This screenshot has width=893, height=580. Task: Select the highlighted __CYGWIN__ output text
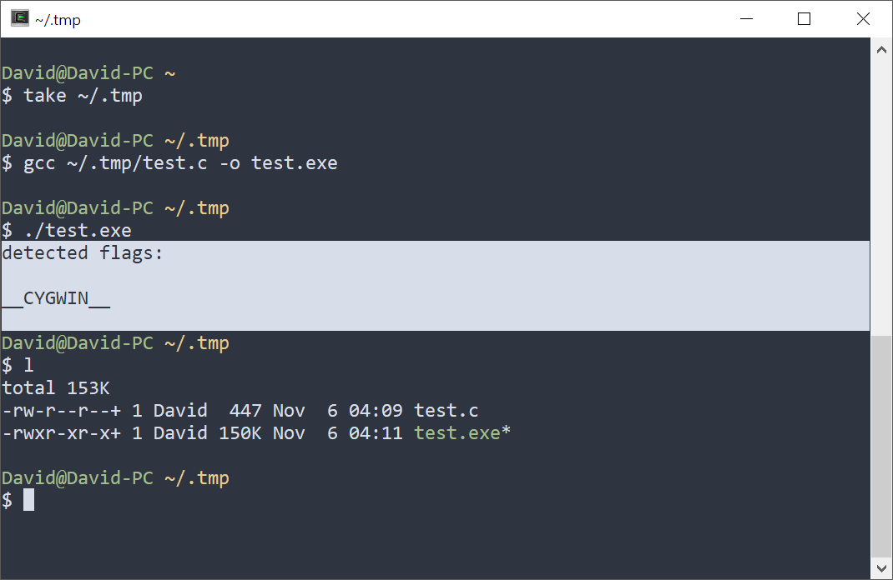tap(55, 297)
